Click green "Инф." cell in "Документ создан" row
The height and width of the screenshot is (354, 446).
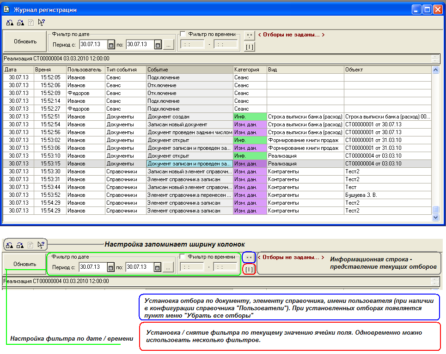pos(250,117)
